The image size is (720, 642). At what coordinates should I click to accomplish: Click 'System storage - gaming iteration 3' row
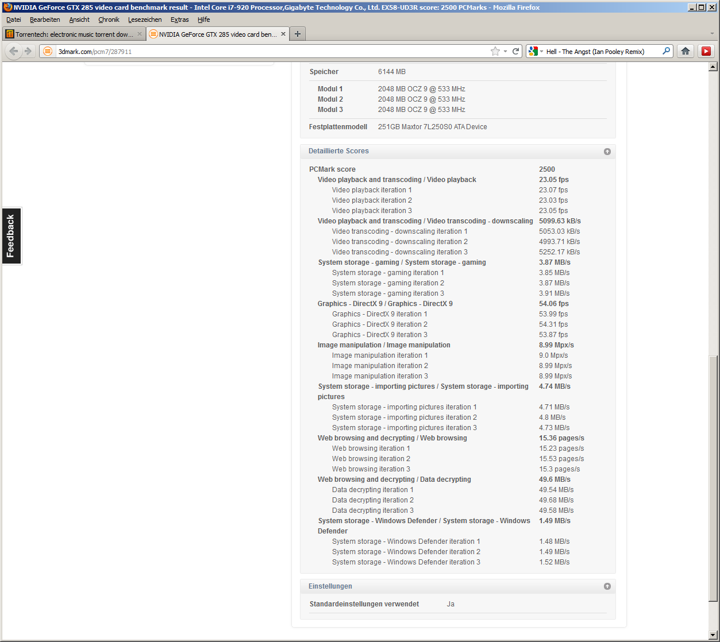[x=451, y=293]
